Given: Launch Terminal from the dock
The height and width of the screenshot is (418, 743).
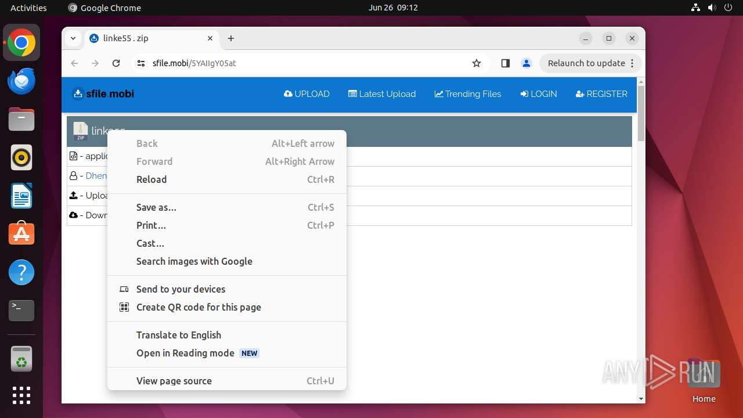Looking at the screenshot, I should click(21, 311).
